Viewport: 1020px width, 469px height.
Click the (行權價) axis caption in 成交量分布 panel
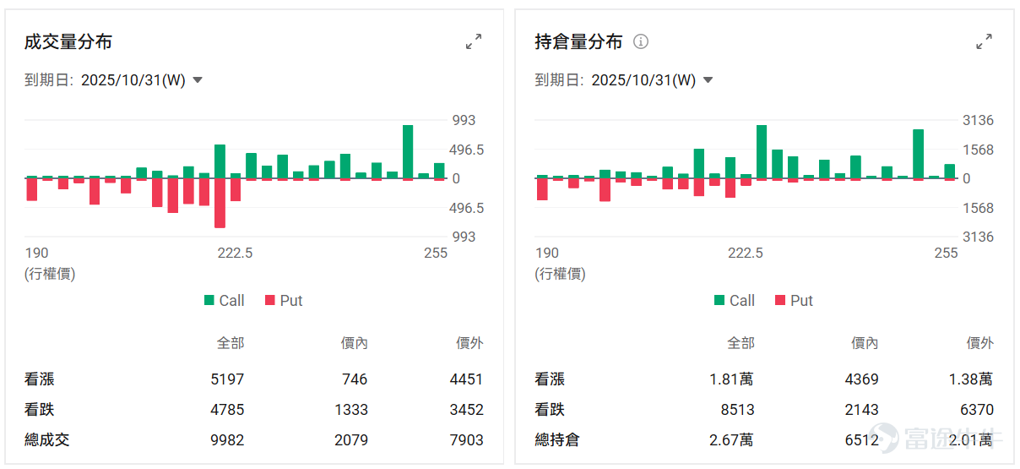[x=50, y=274]
